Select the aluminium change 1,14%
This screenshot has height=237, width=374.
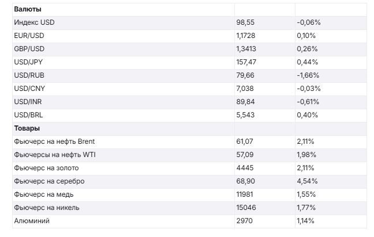coord(305,220)
